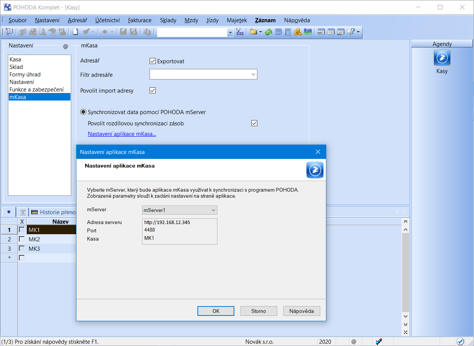
Task: Click the help pointer toolbar icon
Action: (x=351, y=32)
